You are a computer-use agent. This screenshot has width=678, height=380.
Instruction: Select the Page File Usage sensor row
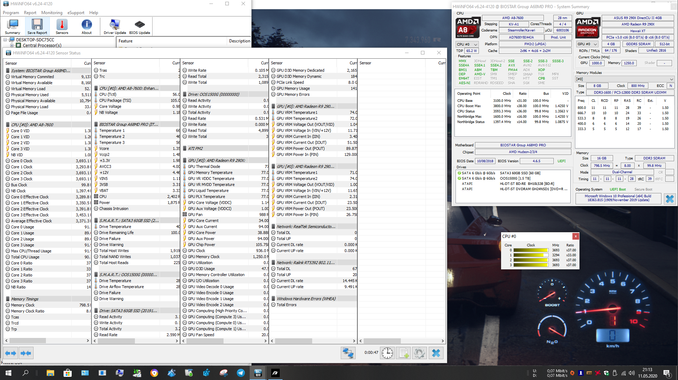tap(48, 113)
